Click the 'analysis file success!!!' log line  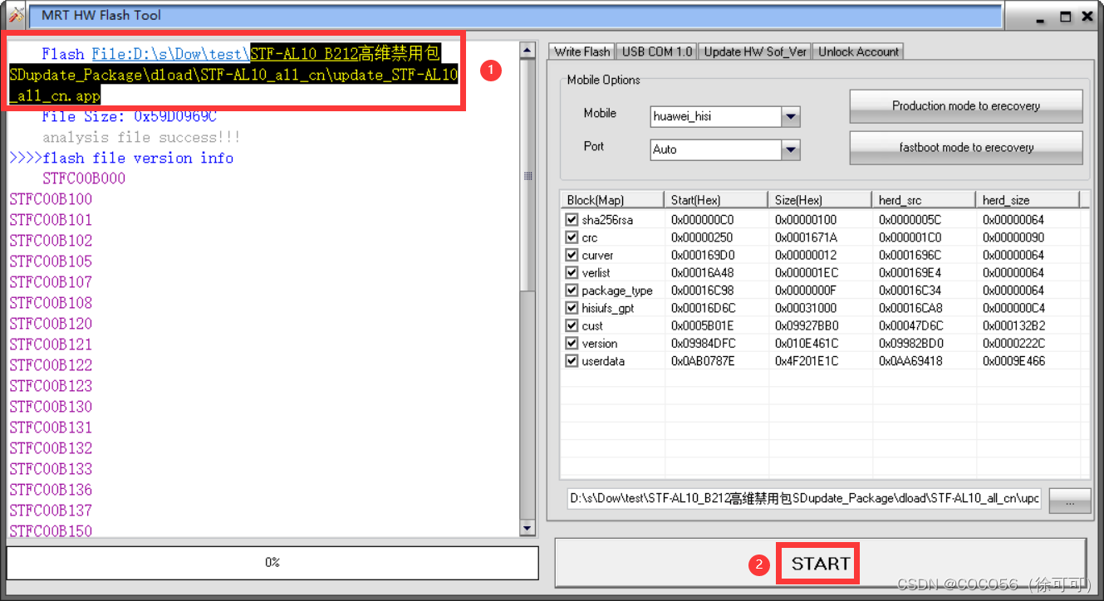(141, 137)
